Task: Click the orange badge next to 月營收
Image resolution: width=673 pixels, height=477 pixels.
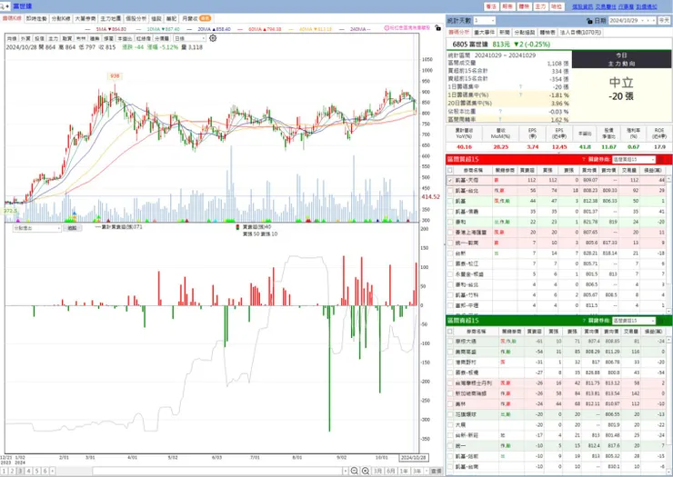Action: pos(206,18)
